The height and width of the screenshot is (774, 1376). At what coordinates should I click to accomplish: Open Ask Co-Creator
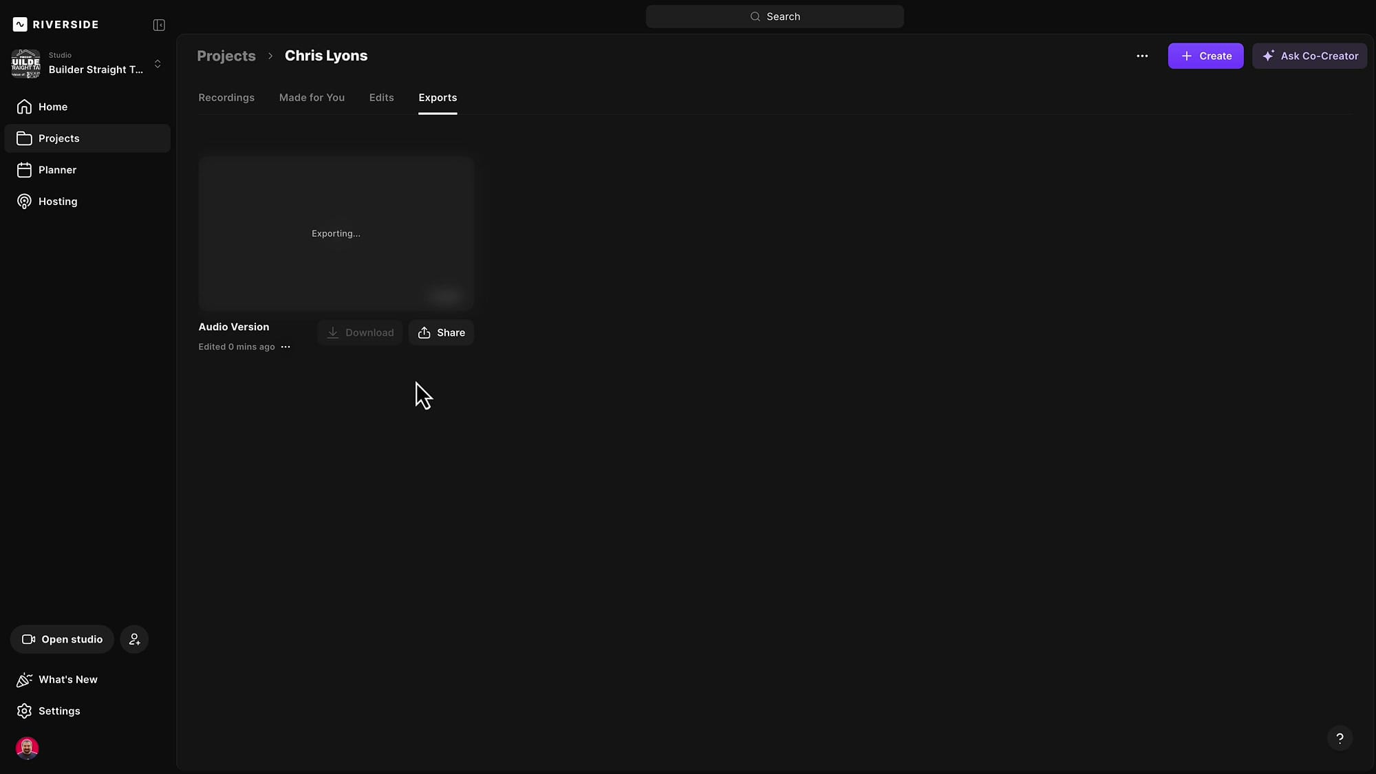coord(1310,56)
